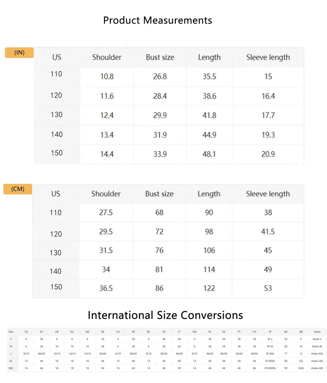Select the 26.8 bust size cell
This screenshot has height=383, width=327.
(x=160, y=76)
